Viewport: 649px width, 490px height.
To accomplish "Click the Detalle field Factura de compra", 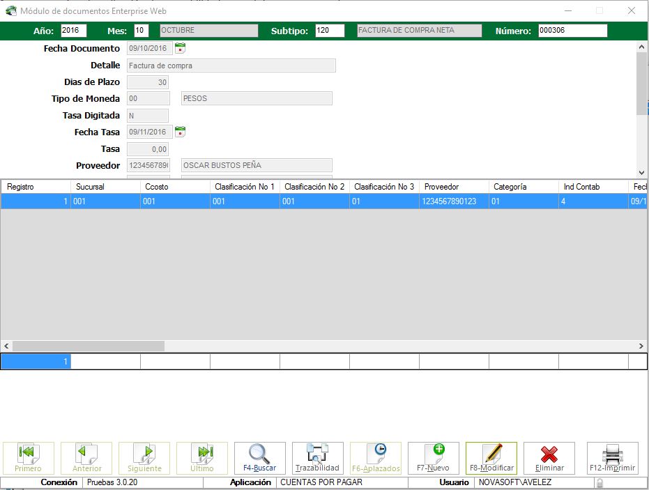I will 231,66.
